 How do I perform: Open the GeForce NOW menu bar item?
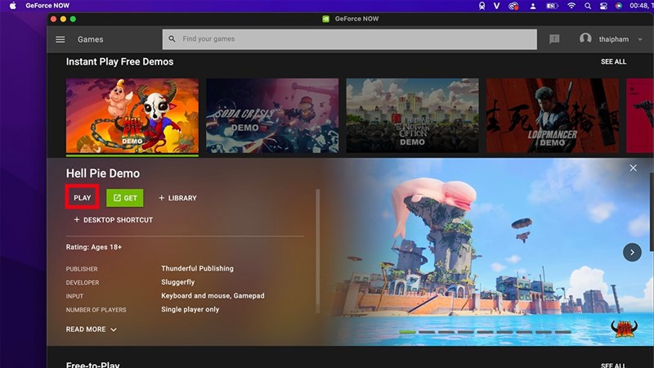[x=47, y=6]
